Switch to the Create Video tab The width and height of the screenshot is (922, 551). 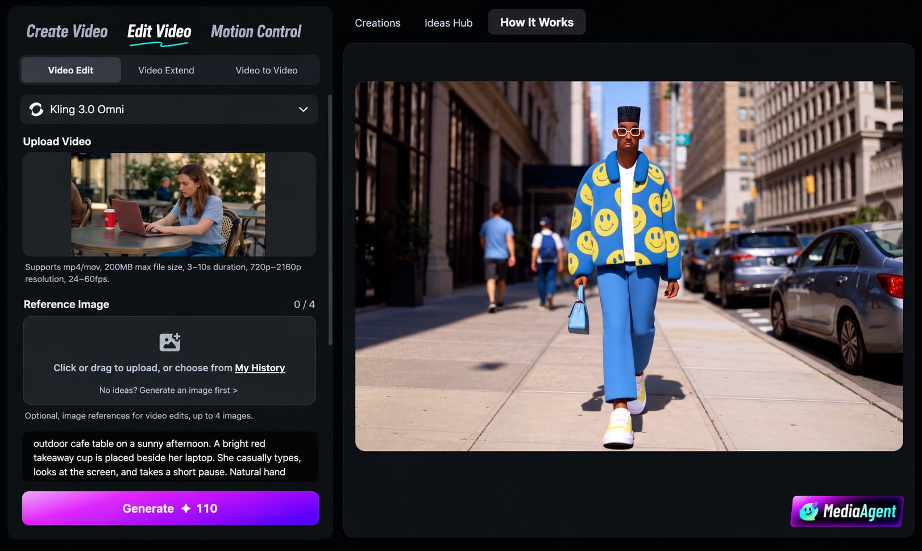coord(67,31)
